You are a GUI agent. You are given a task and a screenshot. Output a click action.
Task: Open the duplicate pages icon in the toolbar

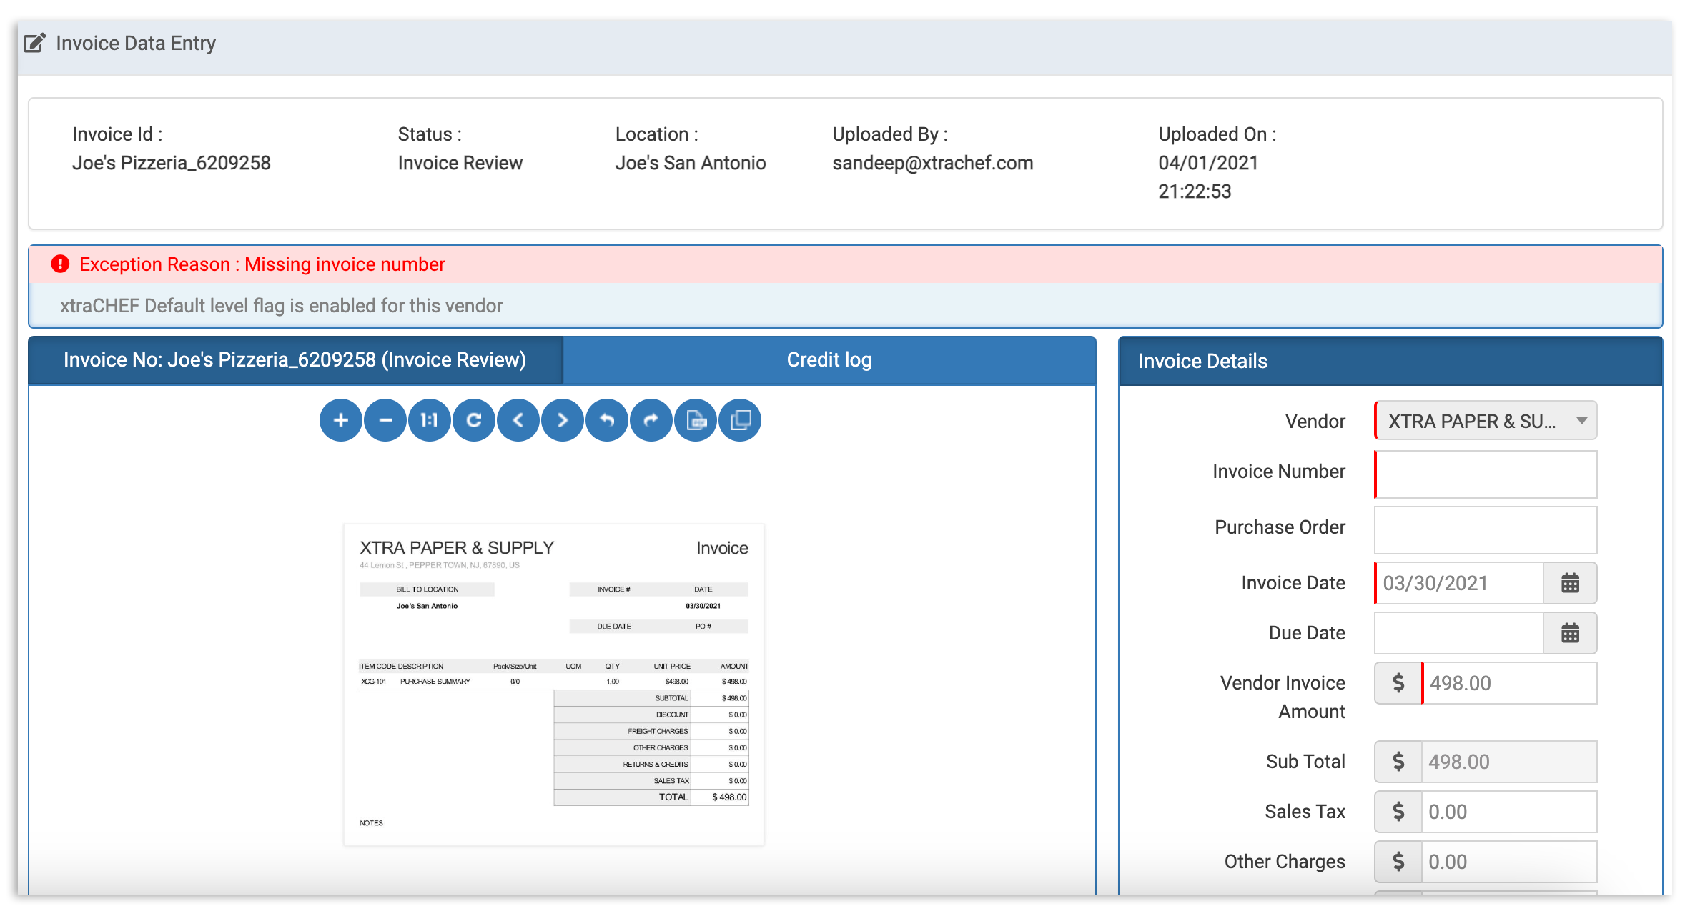click(739, 420)
